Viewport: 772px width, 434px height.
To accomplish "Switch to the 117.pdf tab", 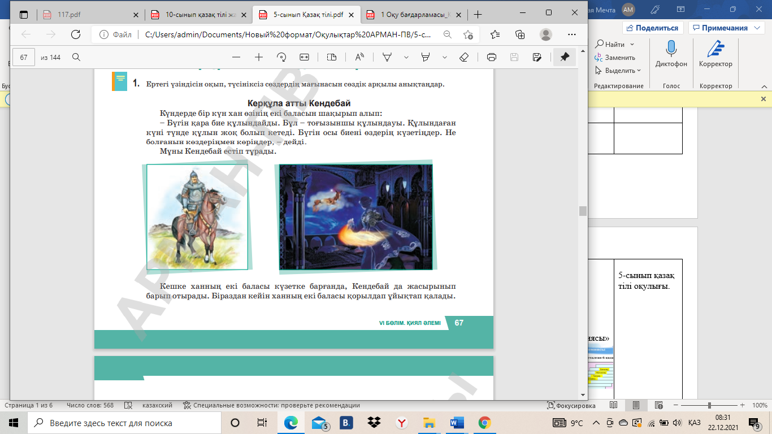I will [x=90, y=15].
